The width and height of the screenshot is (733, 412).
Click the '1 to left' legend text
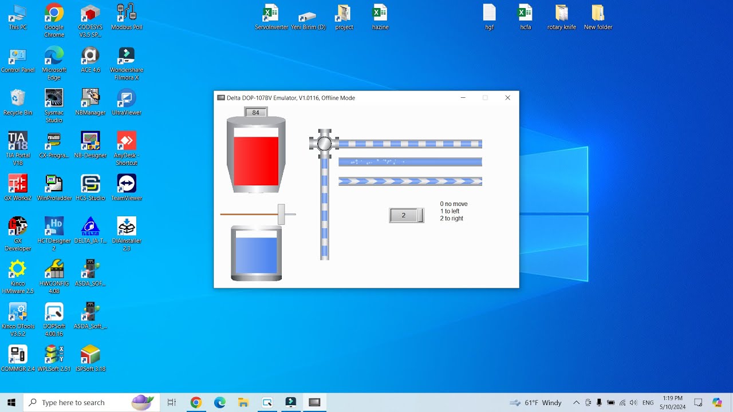[450, 211]
